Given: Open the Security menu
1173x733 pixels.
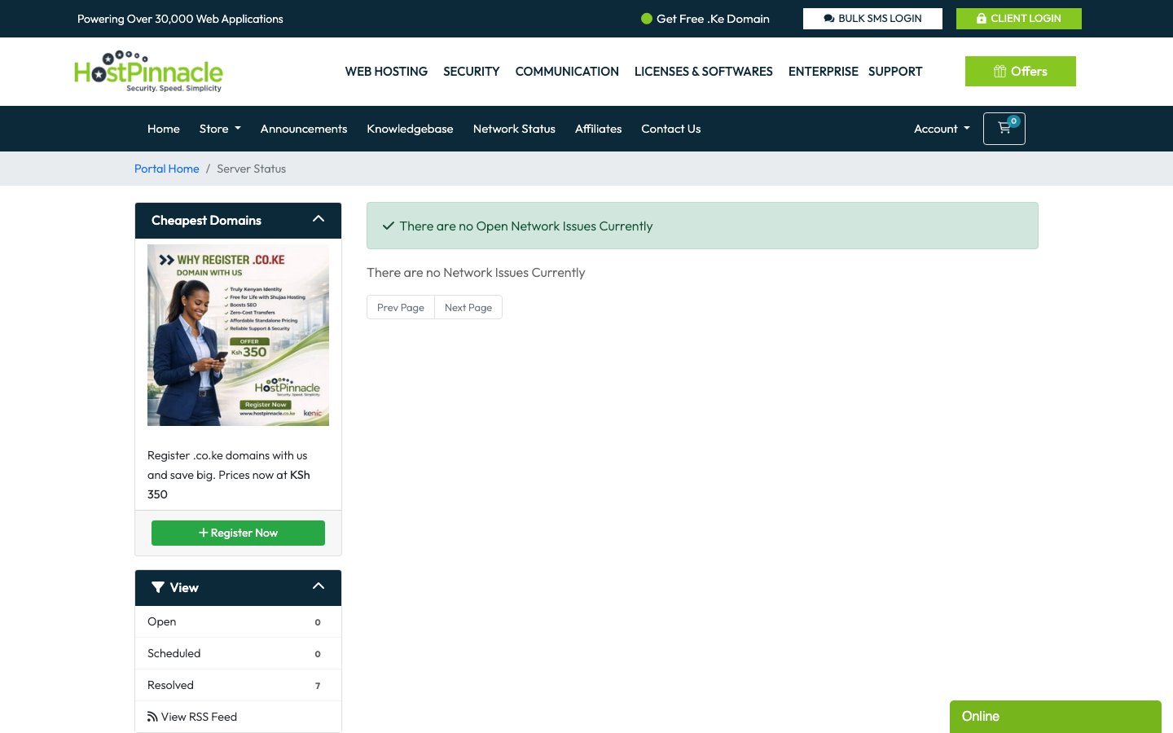Looking at the screenshot, I should pos(472,72).
